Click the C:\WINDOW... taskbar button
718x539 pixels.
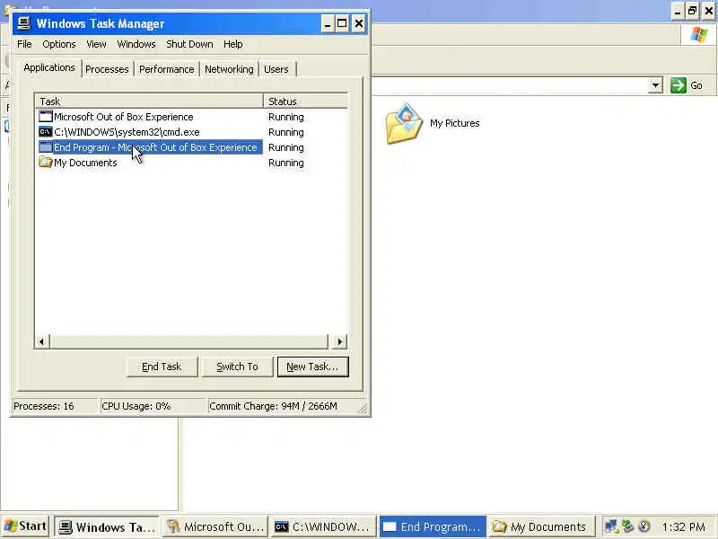tap(322, 527)
